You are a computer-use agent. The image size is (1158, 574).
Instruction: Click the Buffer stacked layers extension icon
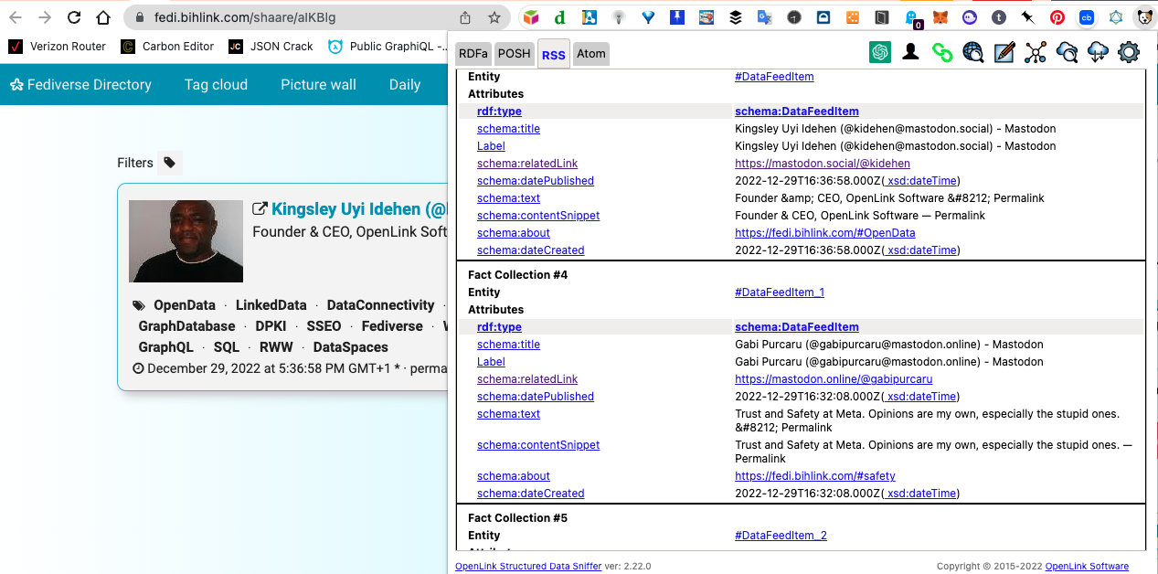point(735,17)
